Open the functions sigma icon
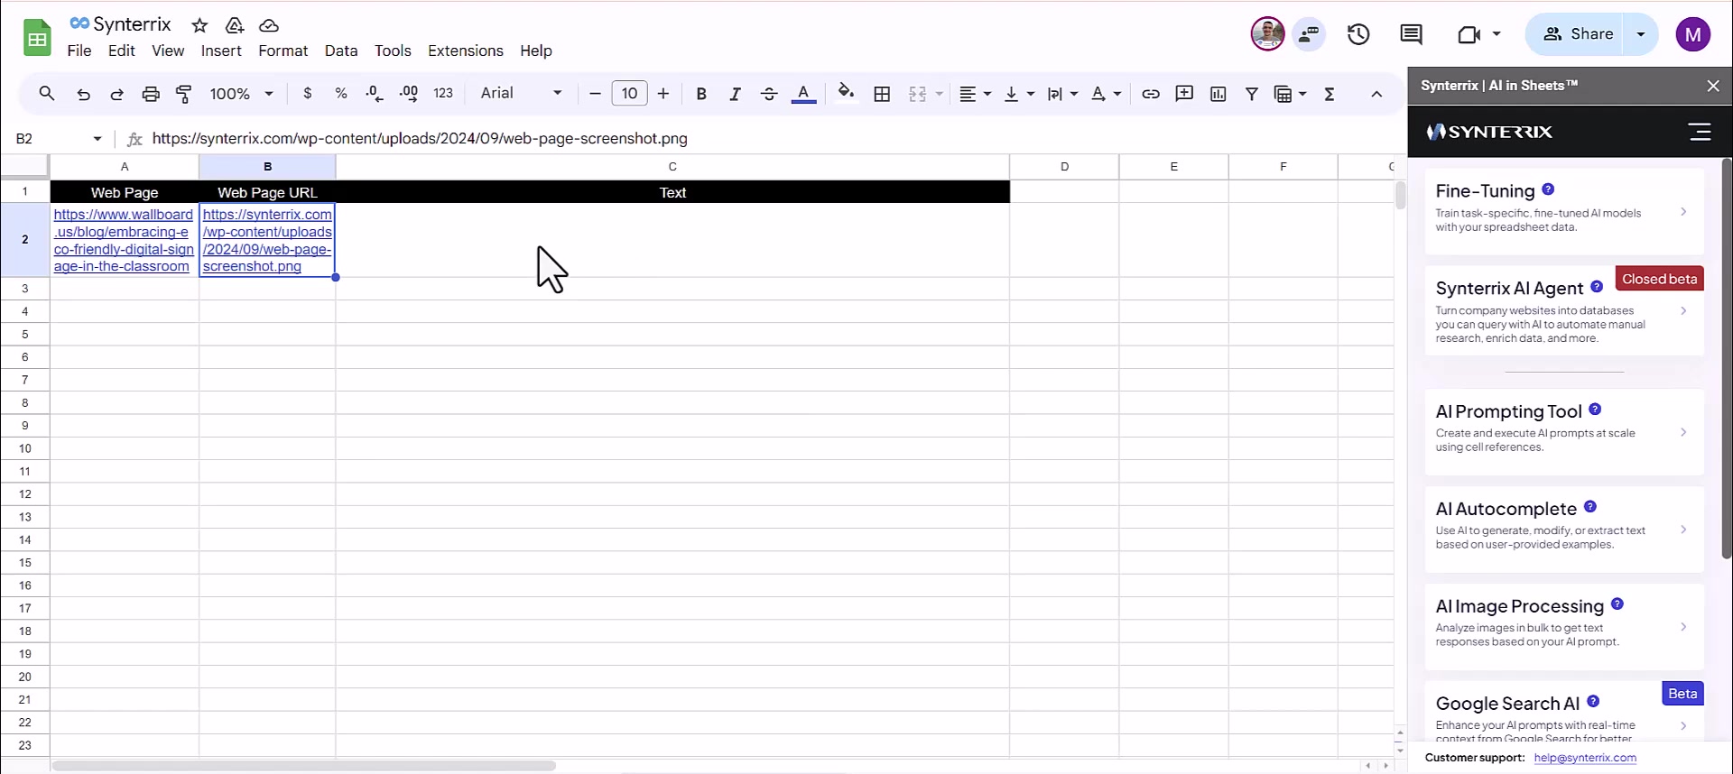The image size is (1733, 774). [1330, 94]
